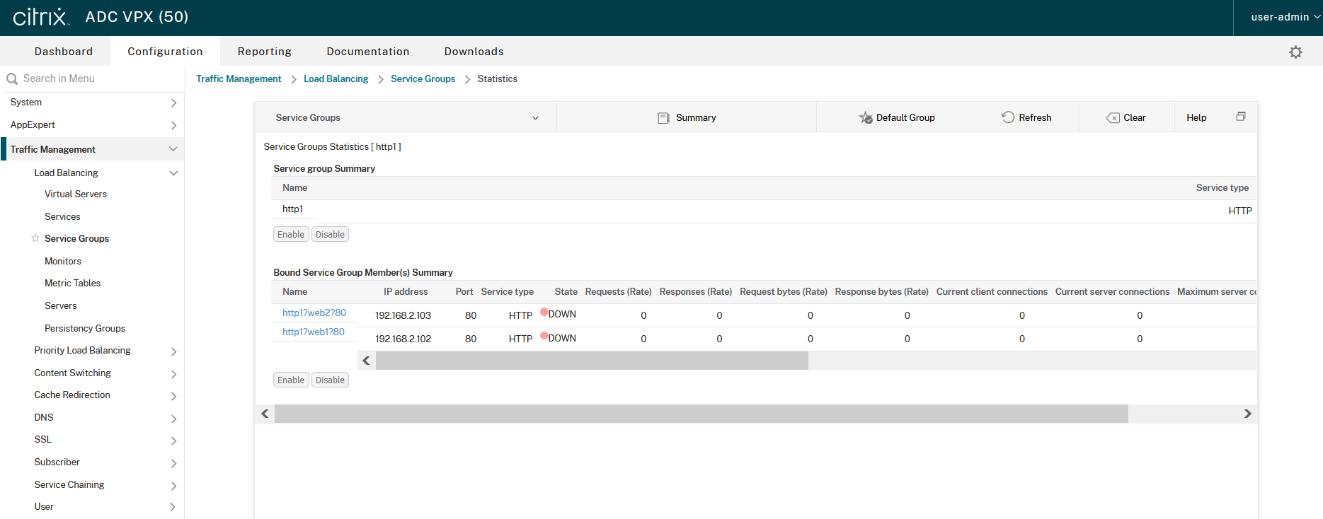Image resolution: width=1323 pixels, height=519 pixels.
Task: Click the Load Balancing breadcrumb link
Action: [x=336, y=78]
